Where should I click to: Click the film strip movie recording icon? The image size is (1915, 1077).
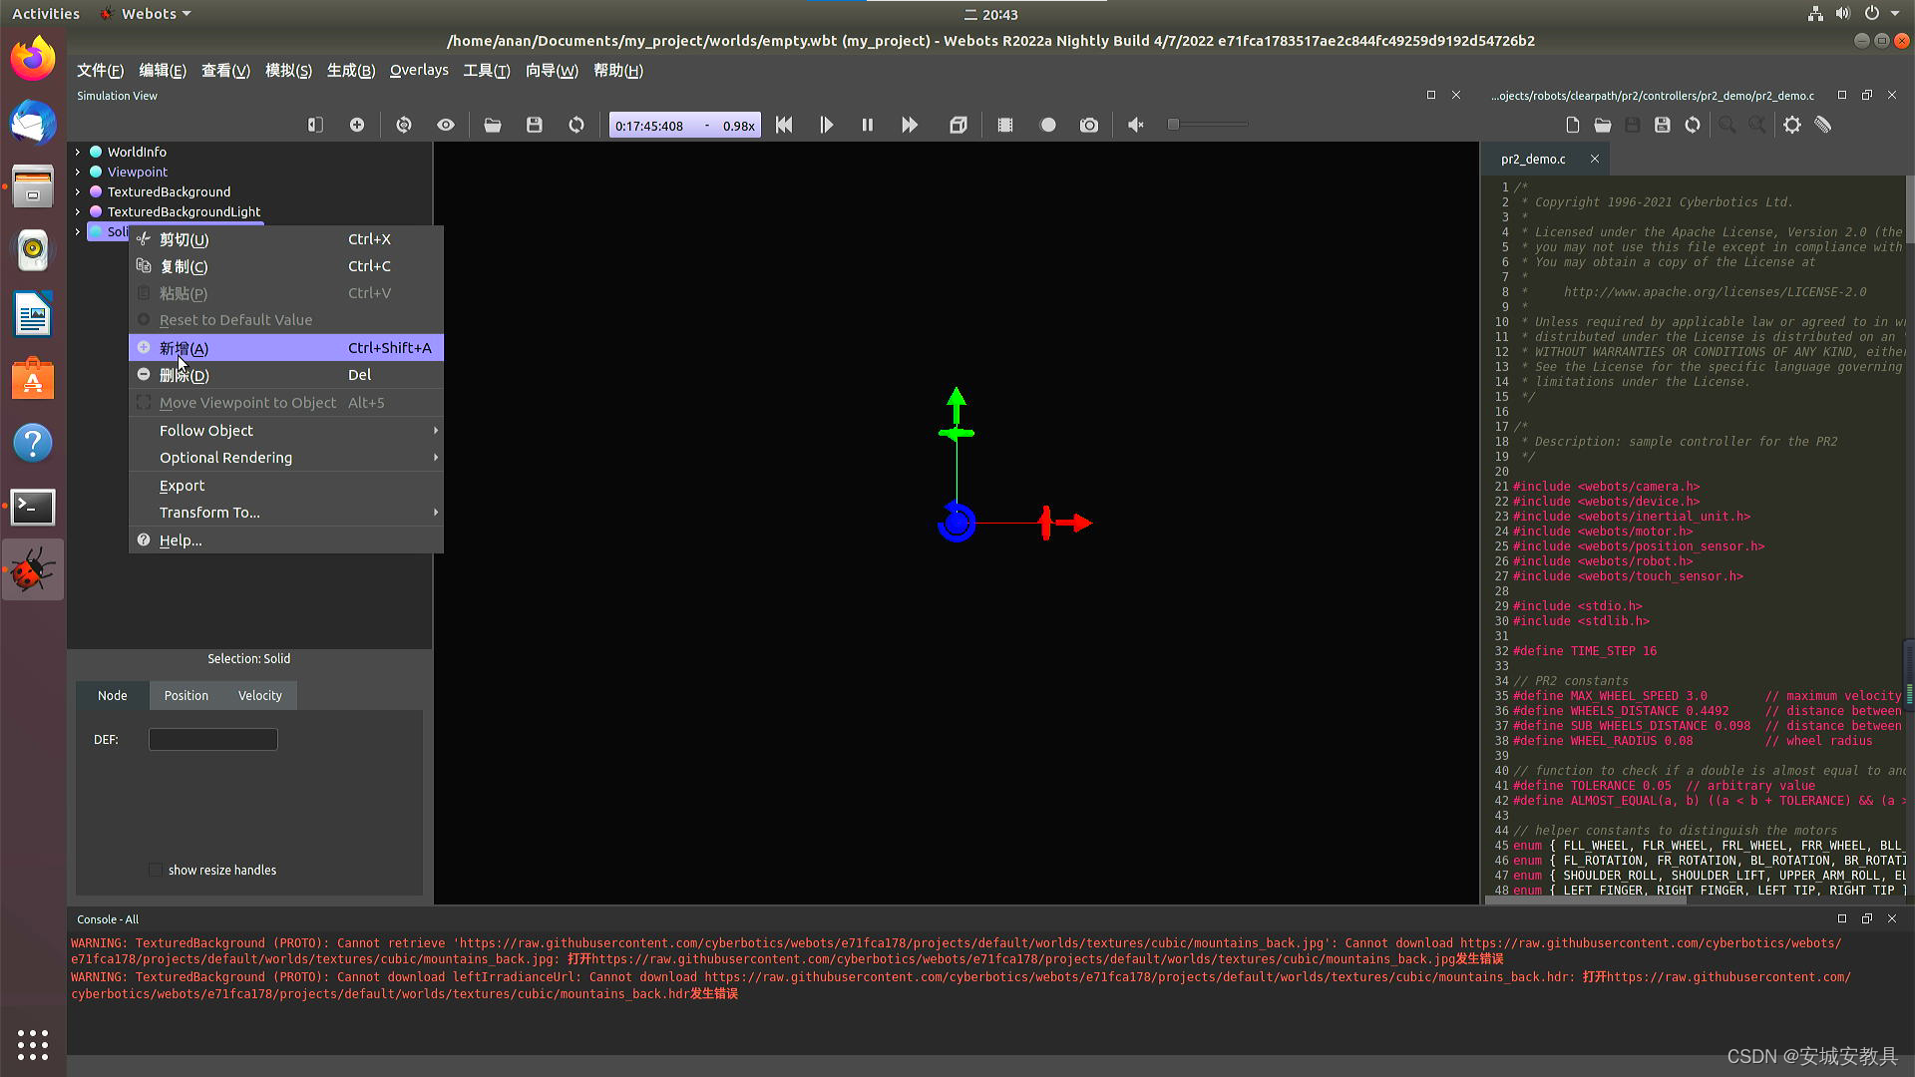click(x=1005, y=125)
